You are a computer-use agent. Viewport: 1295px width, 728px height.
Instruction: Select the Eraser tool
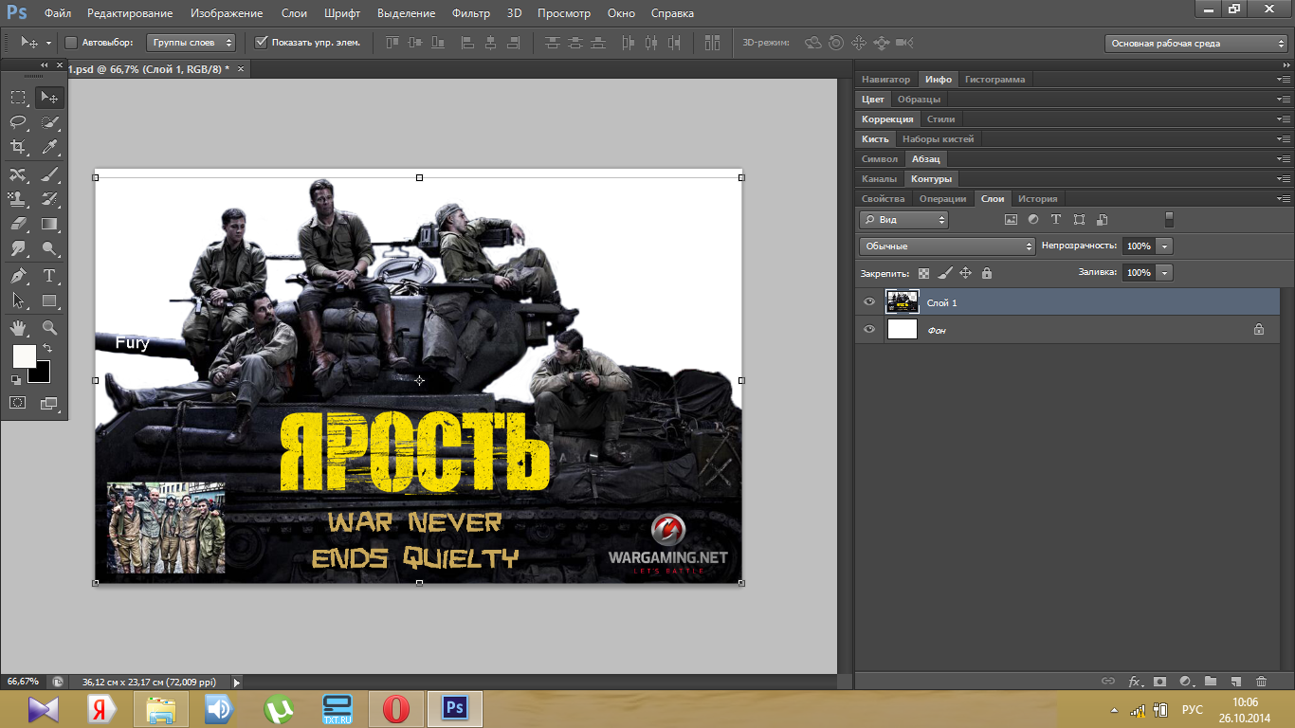(x=18, y=225)
